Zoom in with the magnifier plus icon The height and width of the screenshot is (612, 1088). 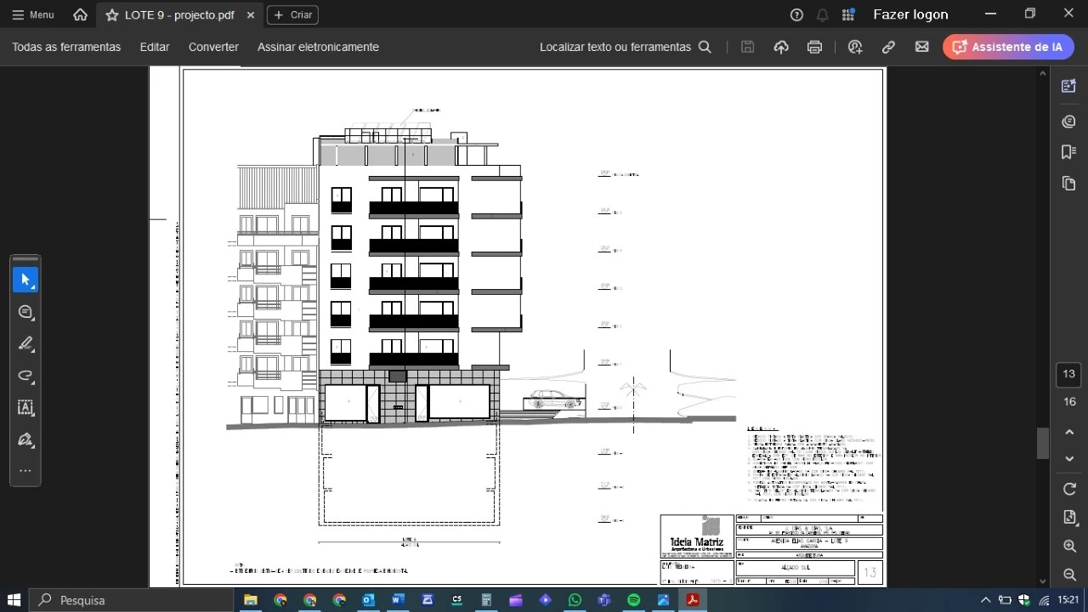coord(1069,547)
